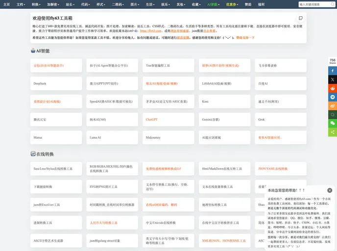This screenshot has width=337, height=251.
Task: Open the 福利 navbar item
Action: pyautogui.click(x=261, y=4)
